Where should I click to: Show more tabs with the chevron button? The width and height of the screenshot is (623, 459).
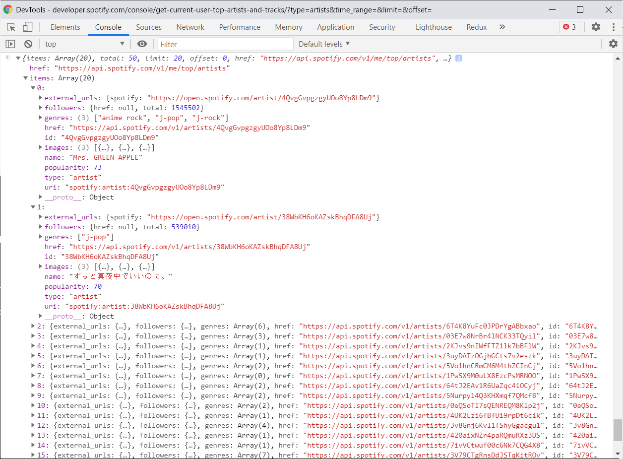(502, 27)
